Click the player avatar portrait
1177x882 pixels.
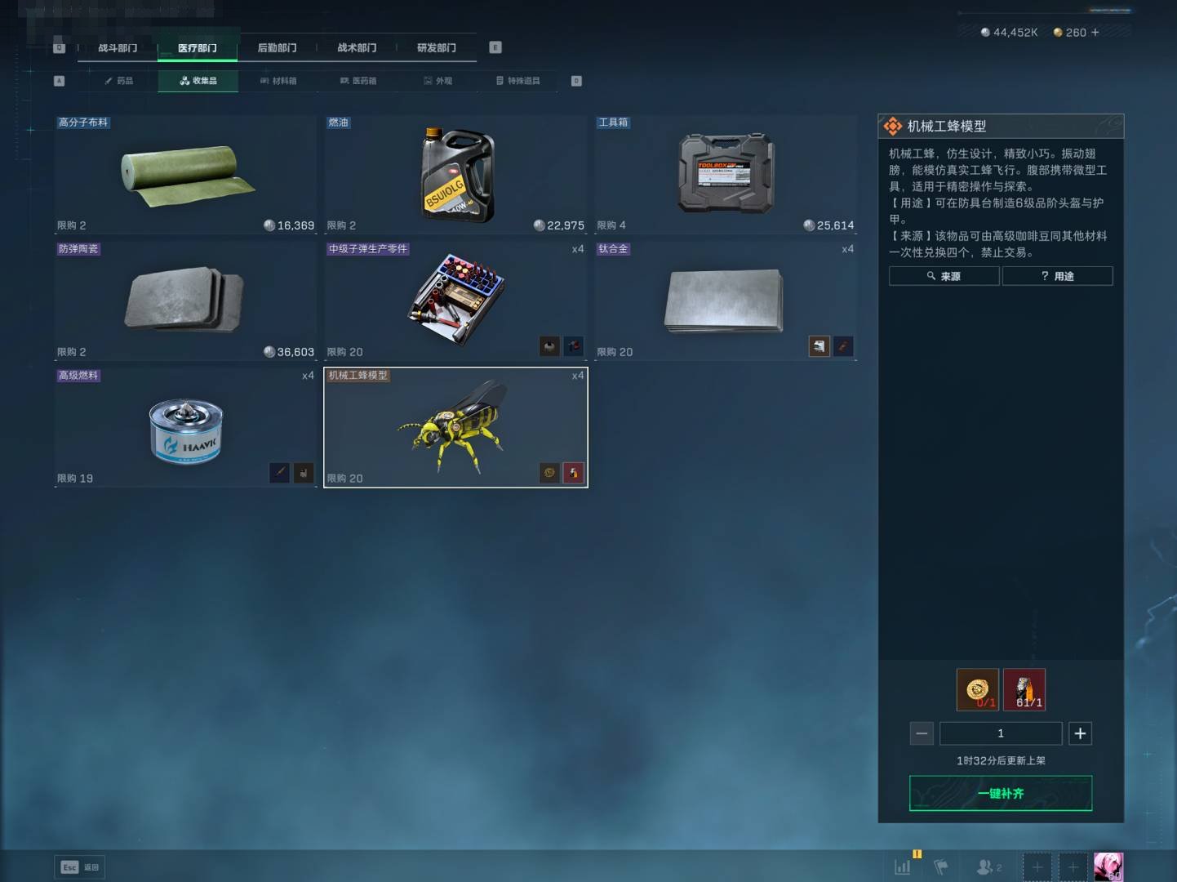1108,866
